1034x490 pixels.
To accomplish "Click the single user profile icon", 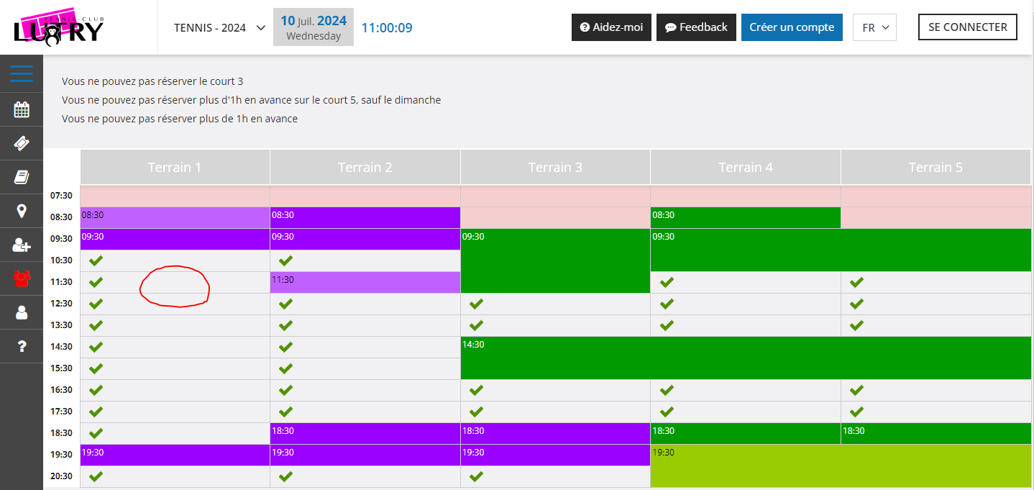I will 22,312.
